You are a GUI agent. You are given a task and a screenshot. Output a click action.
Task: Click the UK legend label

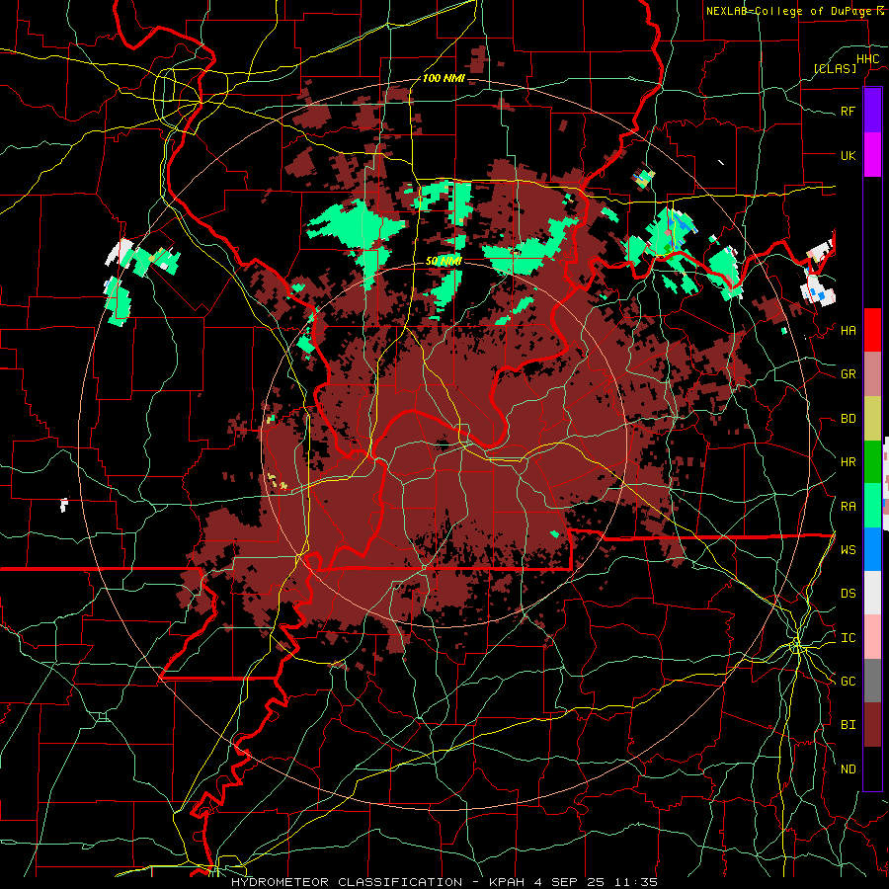click(x=848, y=155)
